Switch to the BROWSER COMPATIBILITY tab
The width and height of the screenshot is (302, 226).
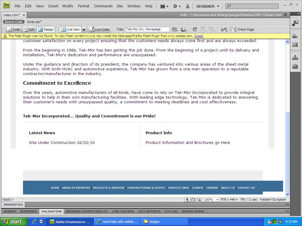tap(87, 211)
